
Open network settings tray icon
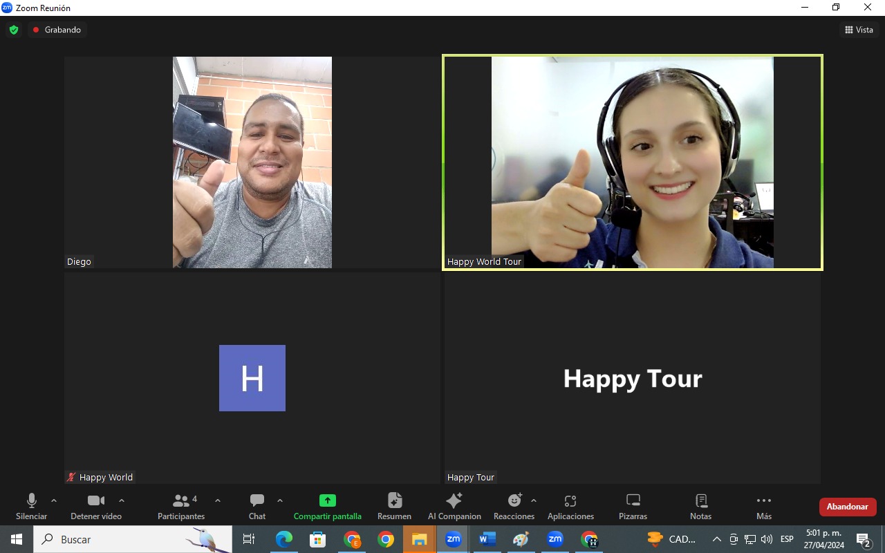point(750,539)
